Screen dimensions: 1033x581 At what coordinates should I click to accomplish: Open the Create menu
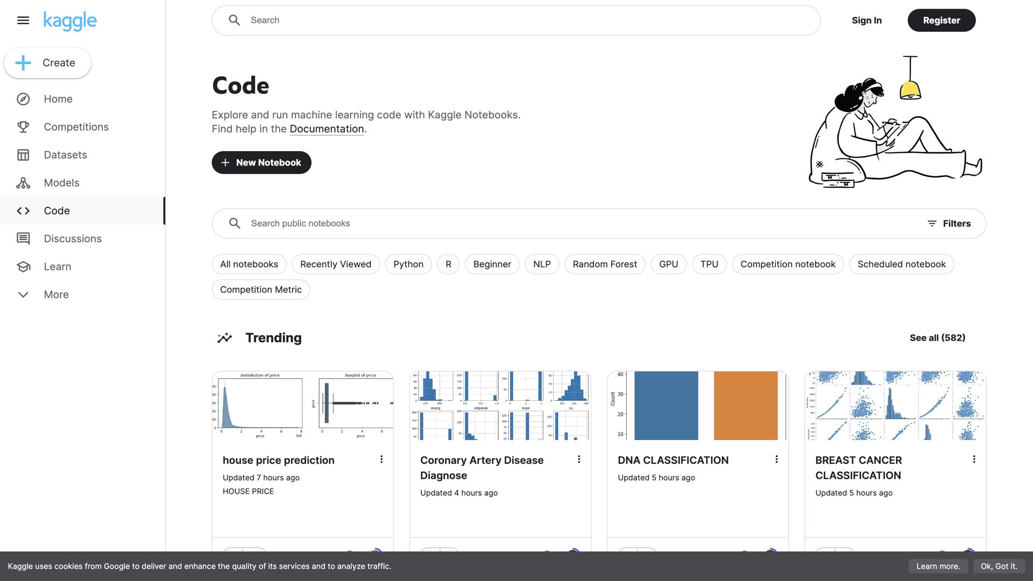point(47,62)
